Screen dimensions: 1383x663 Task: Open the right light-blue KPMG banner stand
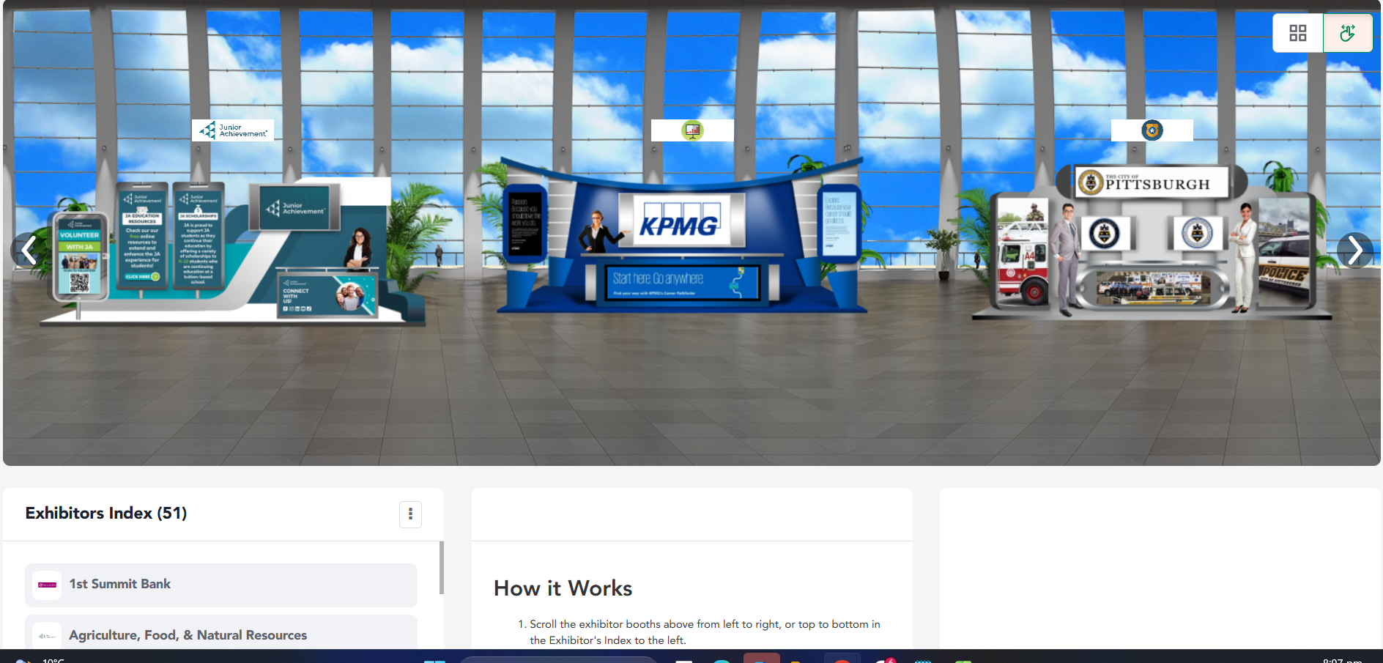point(838,223)
